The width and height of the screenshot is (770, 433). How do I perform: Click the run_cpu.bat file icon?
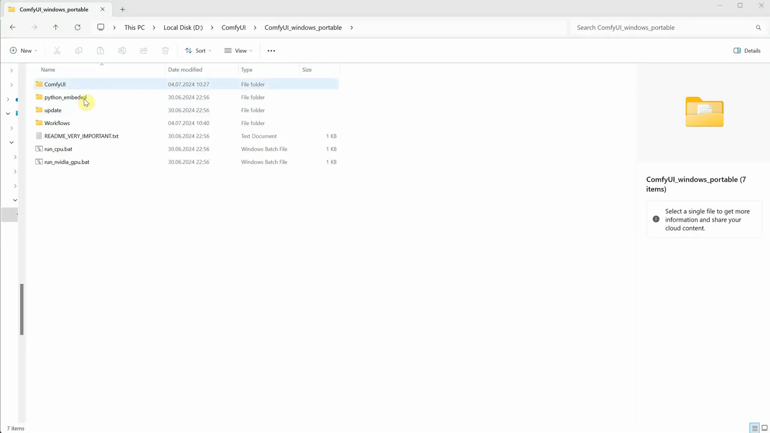pos(39,149)
